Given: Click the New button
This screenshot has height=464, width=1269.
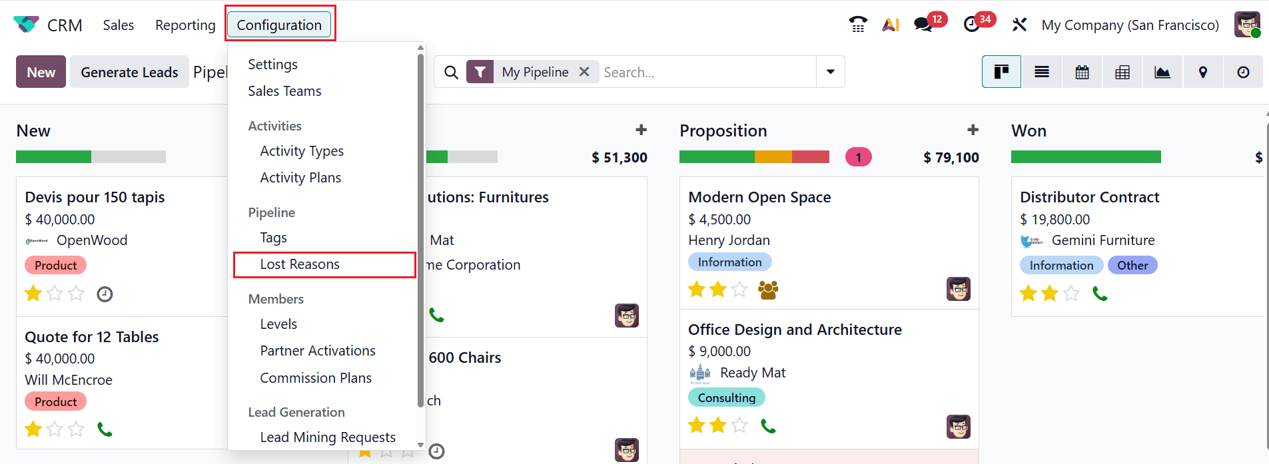Looking at the screenshot, I should [x=40, y=71].
